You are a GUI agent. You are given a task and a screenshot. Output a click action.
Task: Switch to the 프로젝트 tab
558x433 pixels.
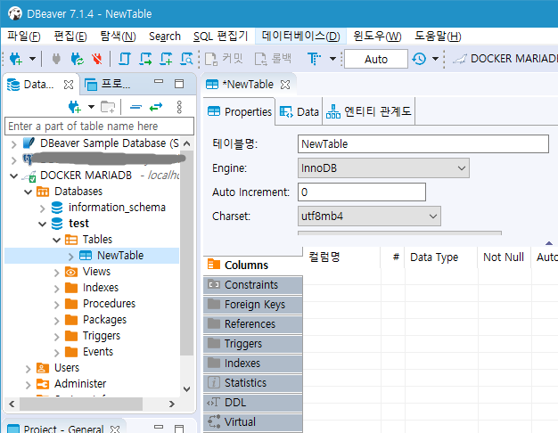(108, 85)
